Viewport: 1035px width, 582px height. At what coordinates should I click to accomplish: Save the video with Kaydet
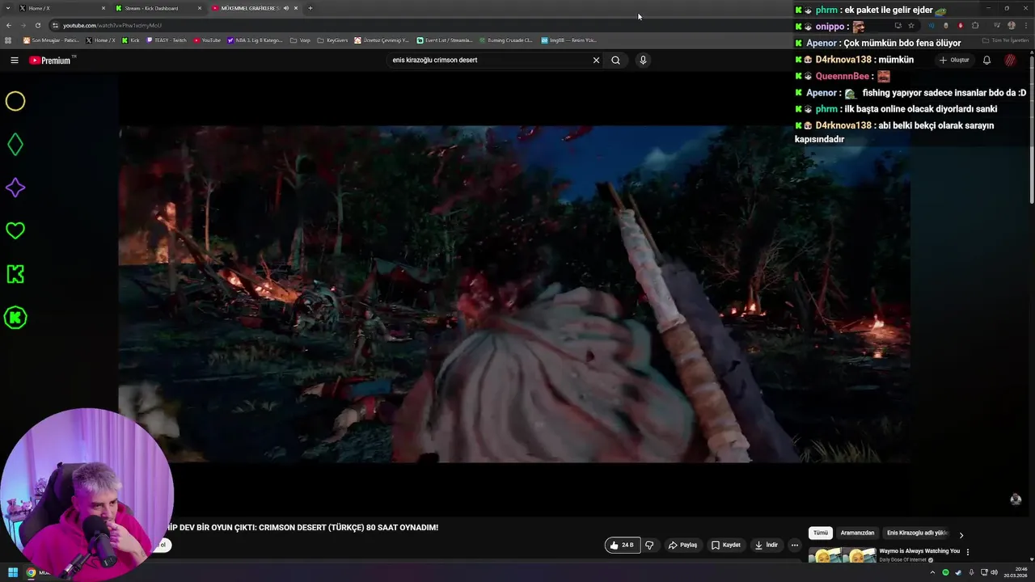pyautogui.click(x=725, y=545)
